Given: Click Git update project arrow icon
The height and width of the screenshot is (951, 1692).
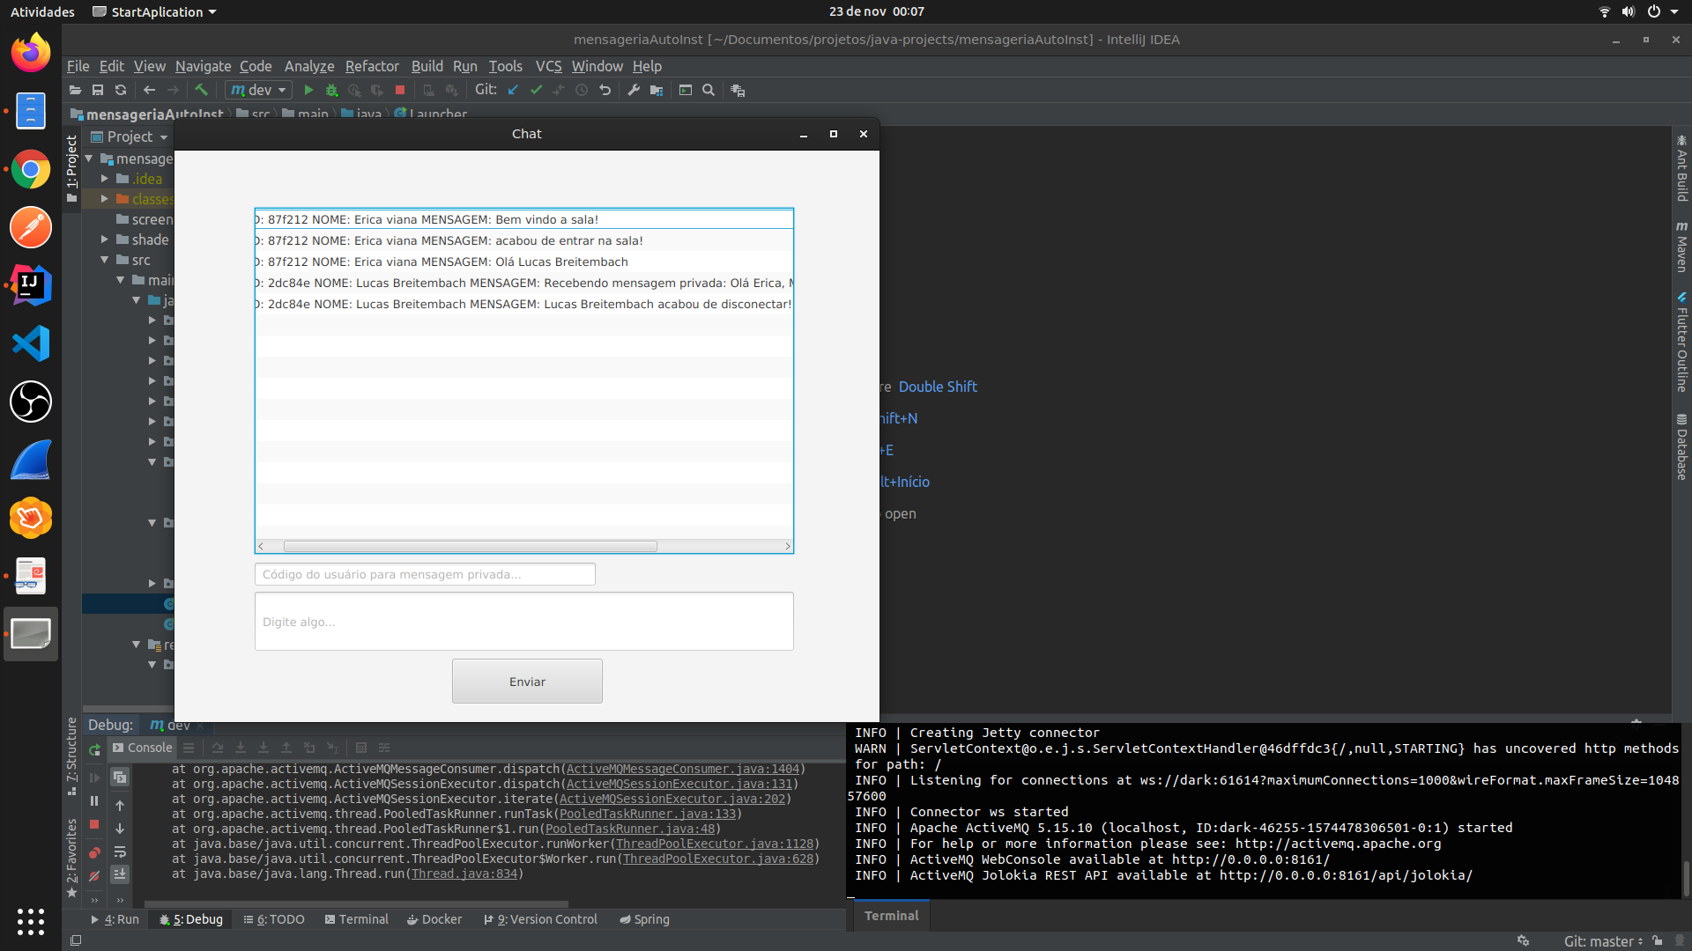Looking at the screenshot, I should (513, 90).
